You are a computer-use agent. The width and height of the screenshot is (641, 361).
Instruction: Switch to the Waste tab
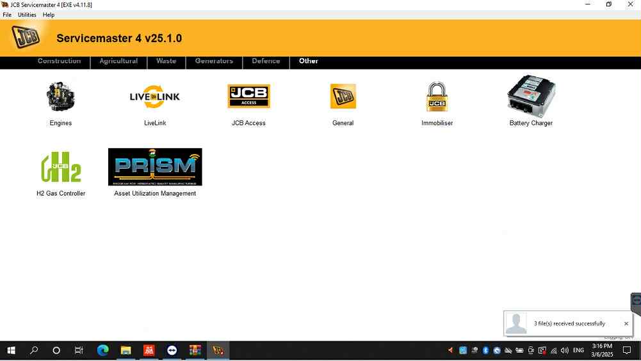(x=166, y=61)
